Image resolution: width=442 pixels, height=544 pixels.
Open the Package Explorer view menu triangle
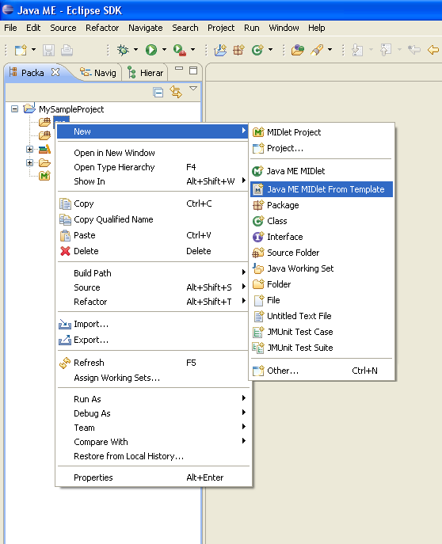pyautogui.click(x=193, y=89)
